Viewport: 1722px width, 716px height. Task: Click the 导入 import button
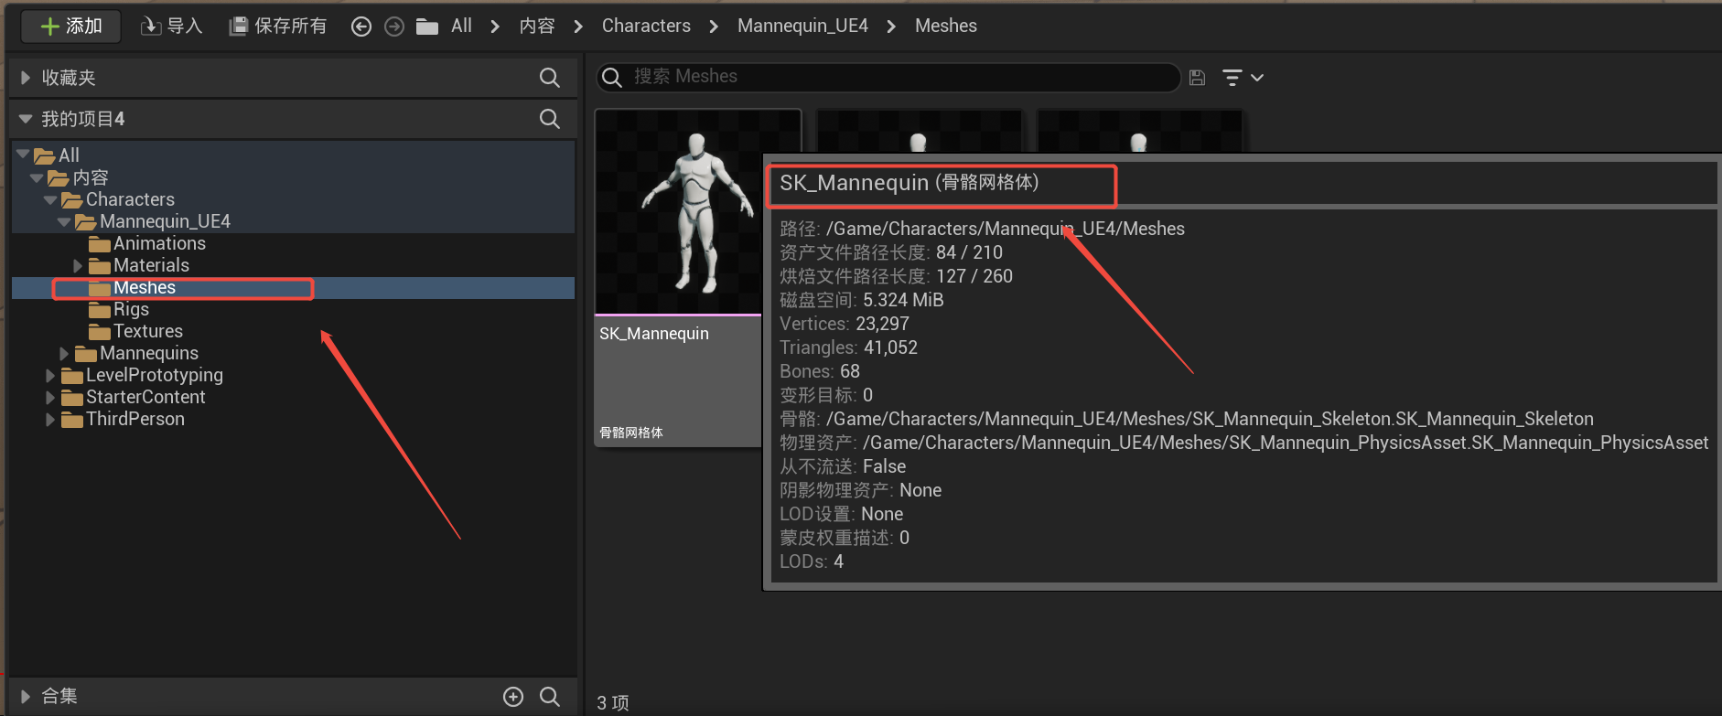pyautogui.click(x=171, y=26)
